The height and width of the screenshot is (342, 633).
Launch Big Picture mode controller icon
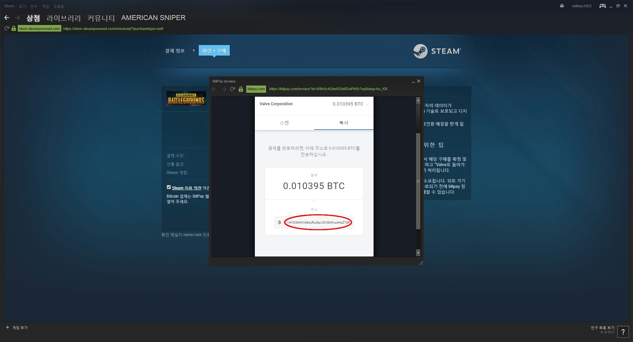click(602, 6)
